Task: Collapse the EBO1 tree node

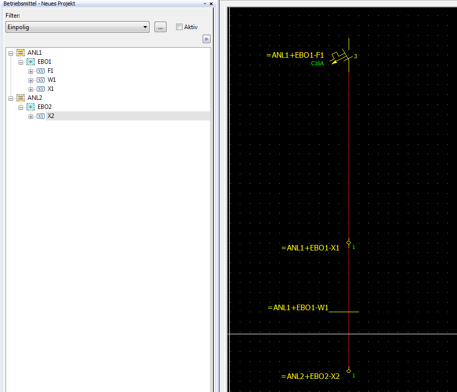Action: pos(21,62)
